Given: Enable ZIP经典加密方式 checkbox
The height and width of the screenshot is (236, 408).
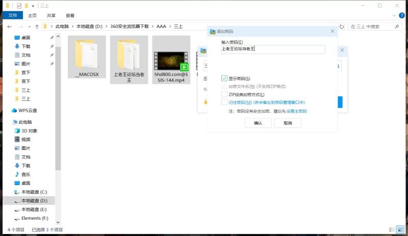Looking at the screenshot, I should (224, 94).
